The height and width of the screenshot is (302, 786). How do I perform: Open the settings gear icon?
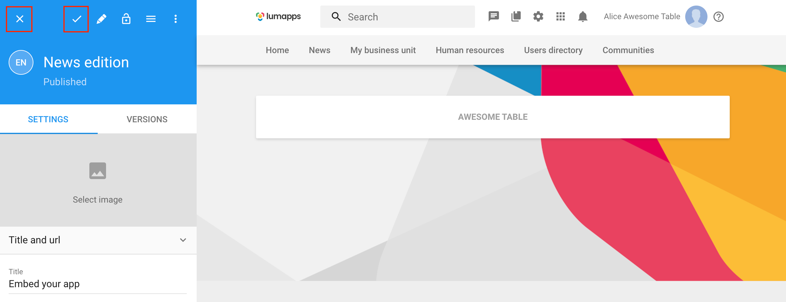538,16
